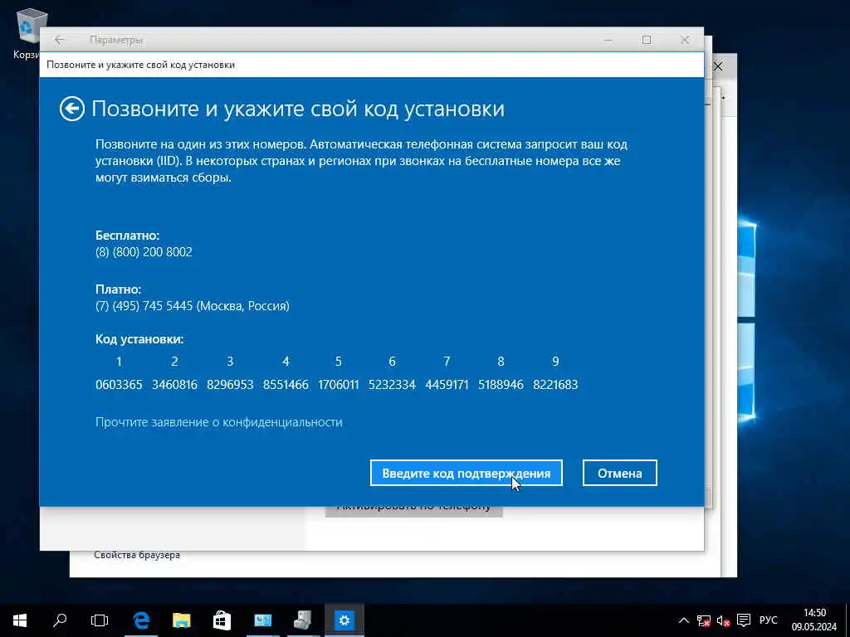Click installation code group 8221683
850x637 pixels.
(x=555, y=385)
